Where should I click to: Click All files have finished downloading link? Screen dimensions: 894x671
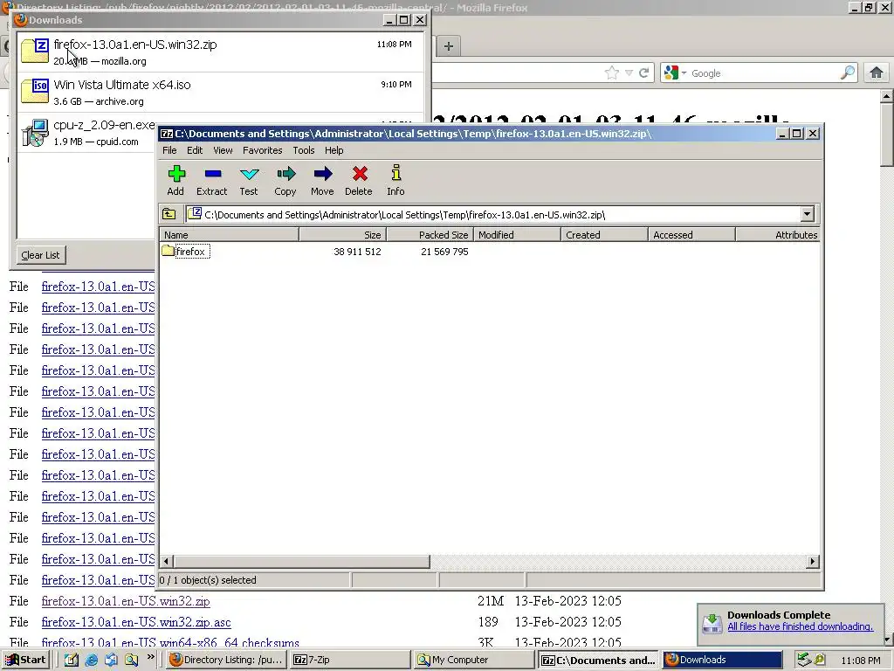point(800,626)
